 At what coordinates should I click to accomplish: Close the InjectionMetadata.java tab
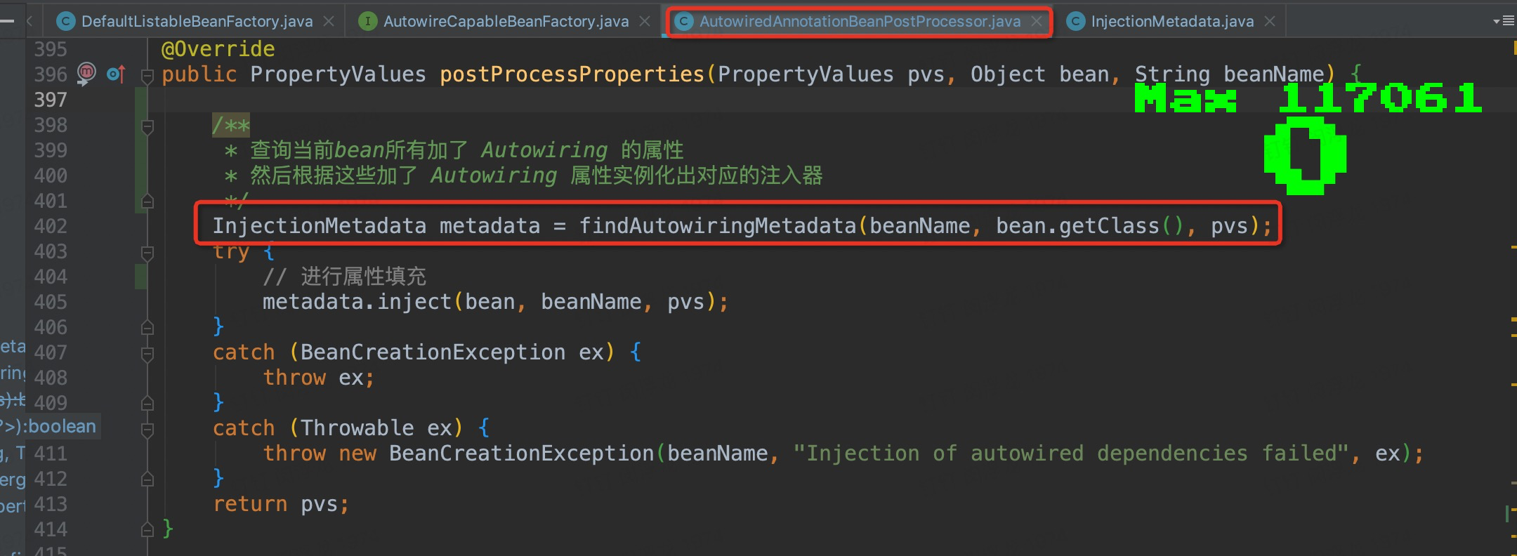click(x=1270, y=22)
